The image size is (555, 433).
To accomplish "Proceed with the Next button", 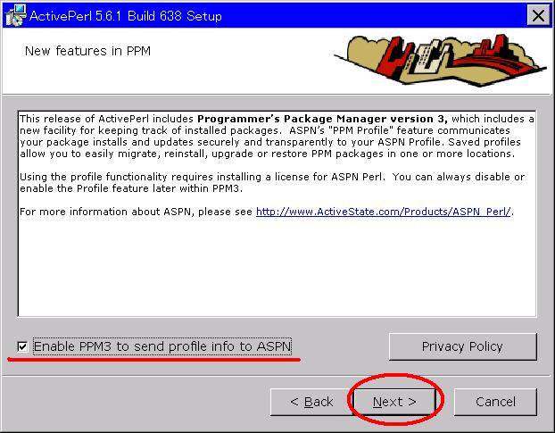I will tap(394, 402).
